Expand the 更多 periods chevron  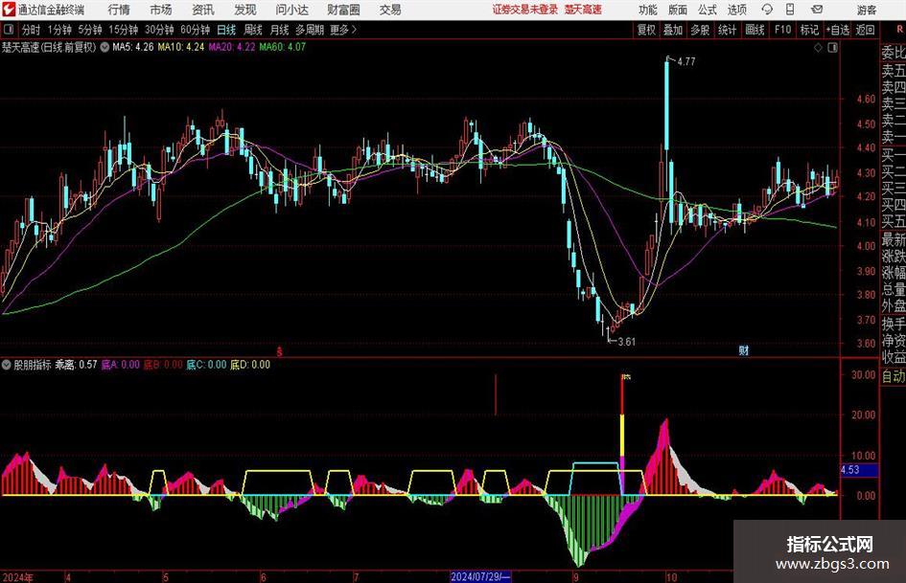click(x=354, y=30)
